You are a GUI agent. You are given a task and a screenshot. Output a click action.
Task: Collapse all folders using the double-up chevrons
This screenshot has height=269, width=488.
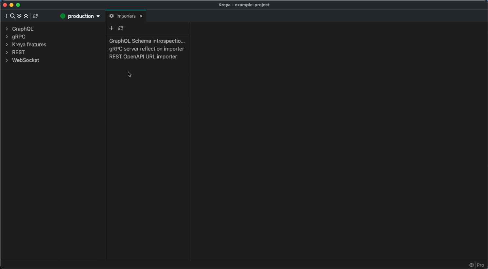26,16
